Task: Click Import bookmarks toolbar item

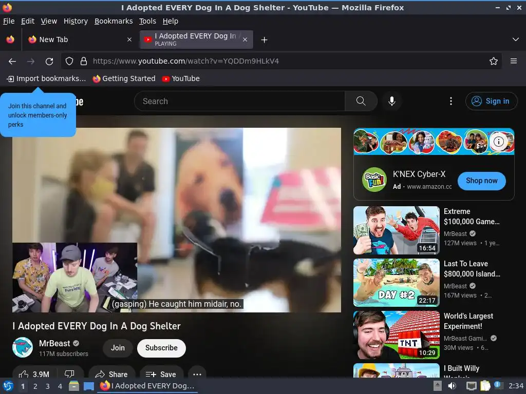Action: 46,78
